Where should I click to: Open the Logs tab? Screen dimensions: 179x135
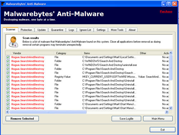point(71,30)
